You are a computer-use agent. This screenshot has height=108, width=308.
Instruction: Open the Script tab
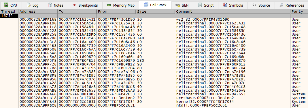(x=206, y=5)
